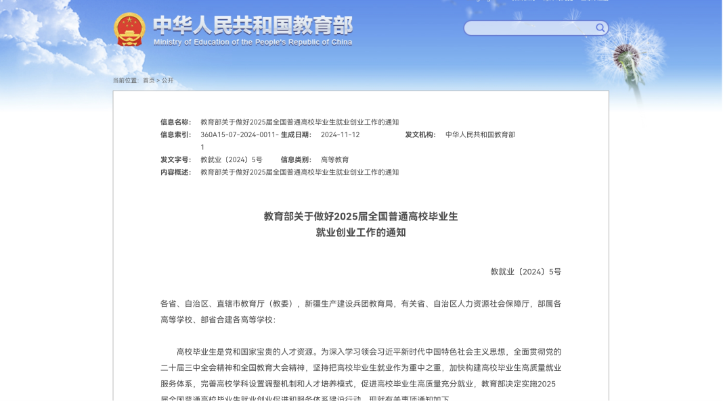This screenshot has width=723, height=402.
Task: Click 中华人民共和国教育部 beside 发文机构
Action: [x=480, y=135]
